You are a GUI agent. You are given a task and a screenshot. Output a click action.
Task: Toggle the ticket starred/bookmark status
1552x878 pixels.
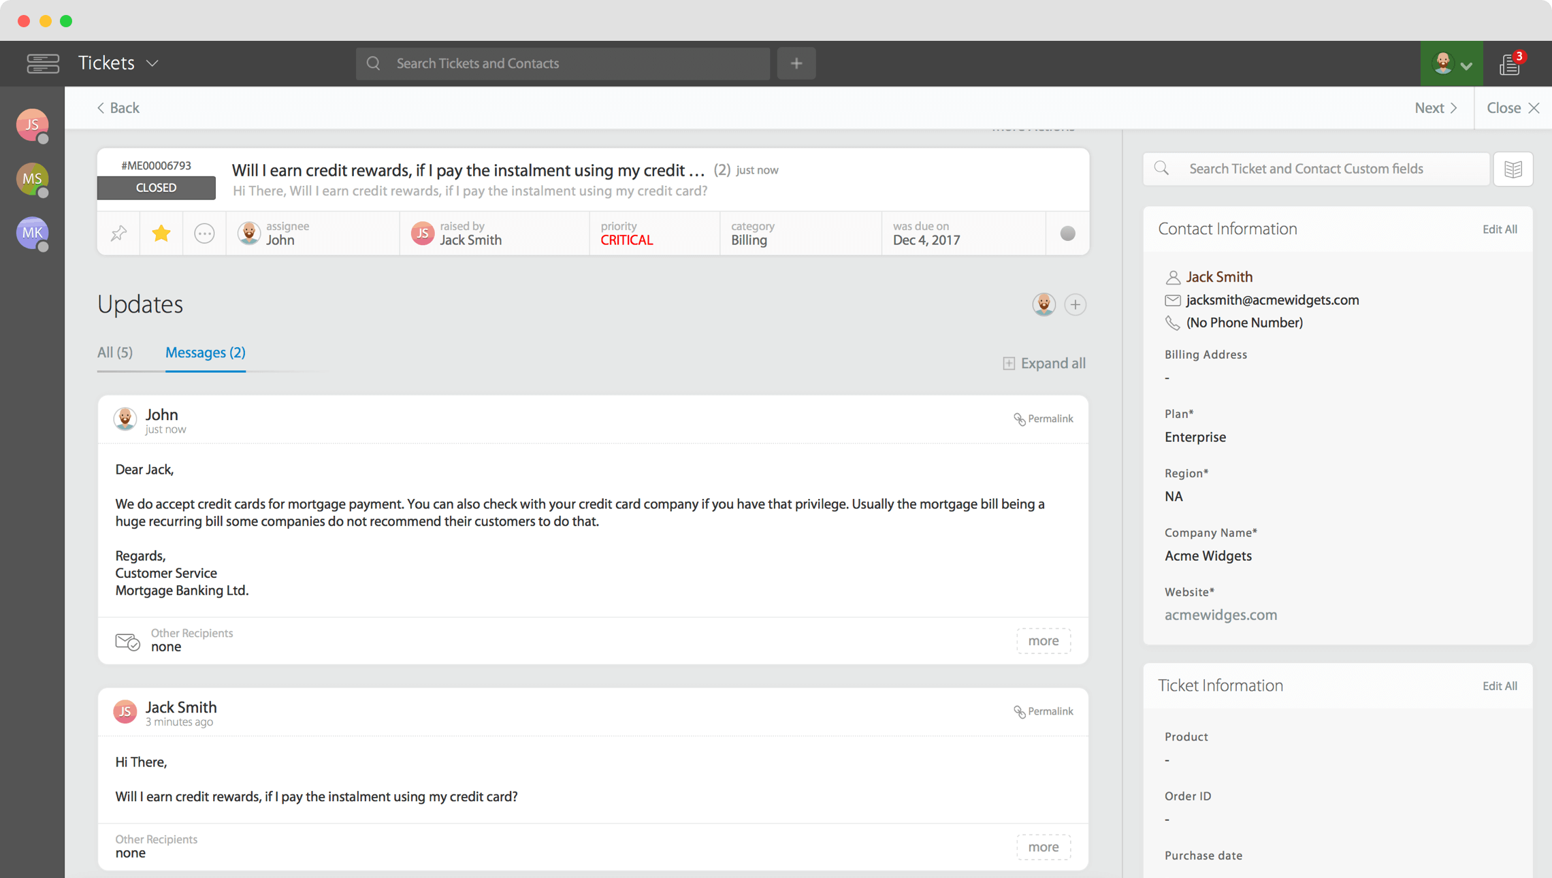click(x=161, y=233)
